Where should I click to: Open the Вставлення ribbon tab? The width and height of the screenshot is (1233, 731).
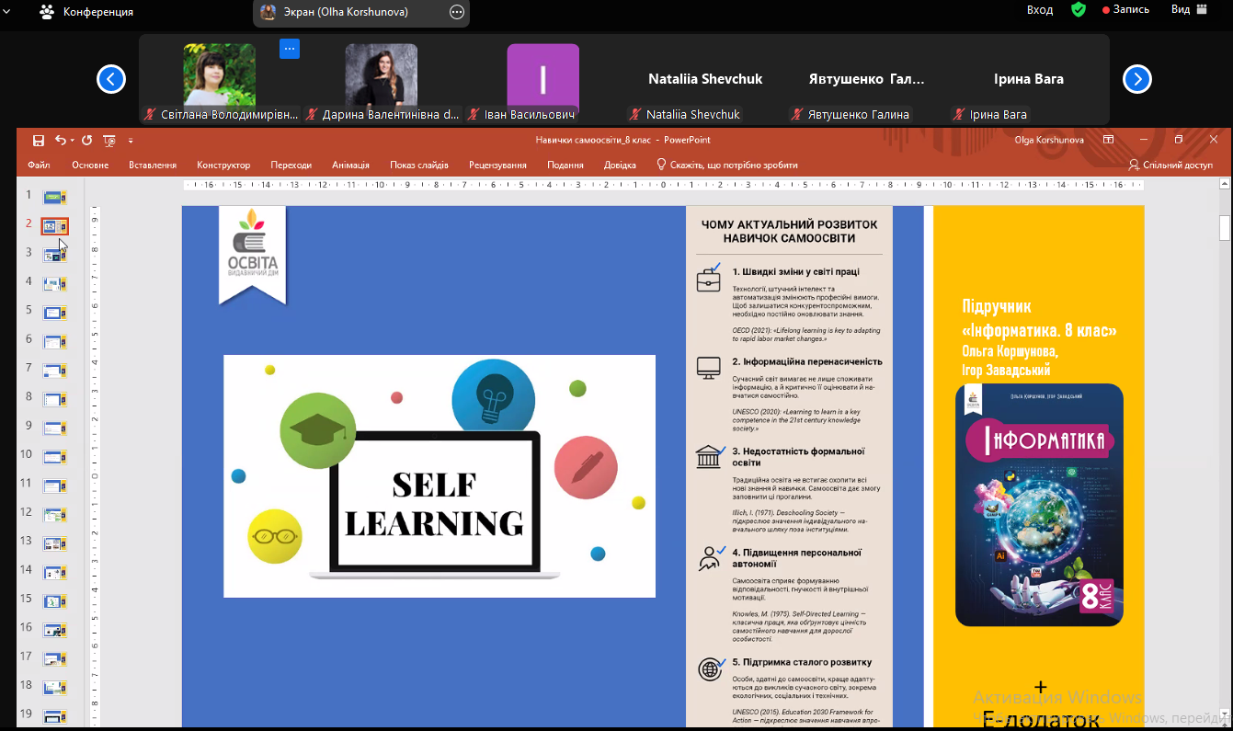[153, 166]
